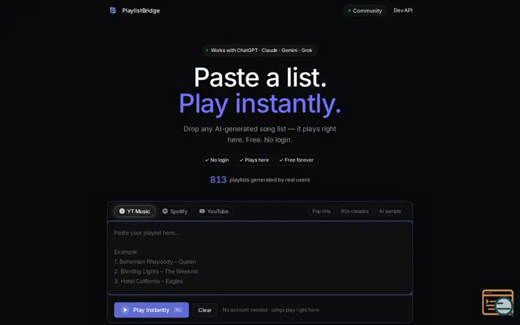Open the Dev API link
The height and width of the screenshot is (325, 520).
(x=403, y=10)
